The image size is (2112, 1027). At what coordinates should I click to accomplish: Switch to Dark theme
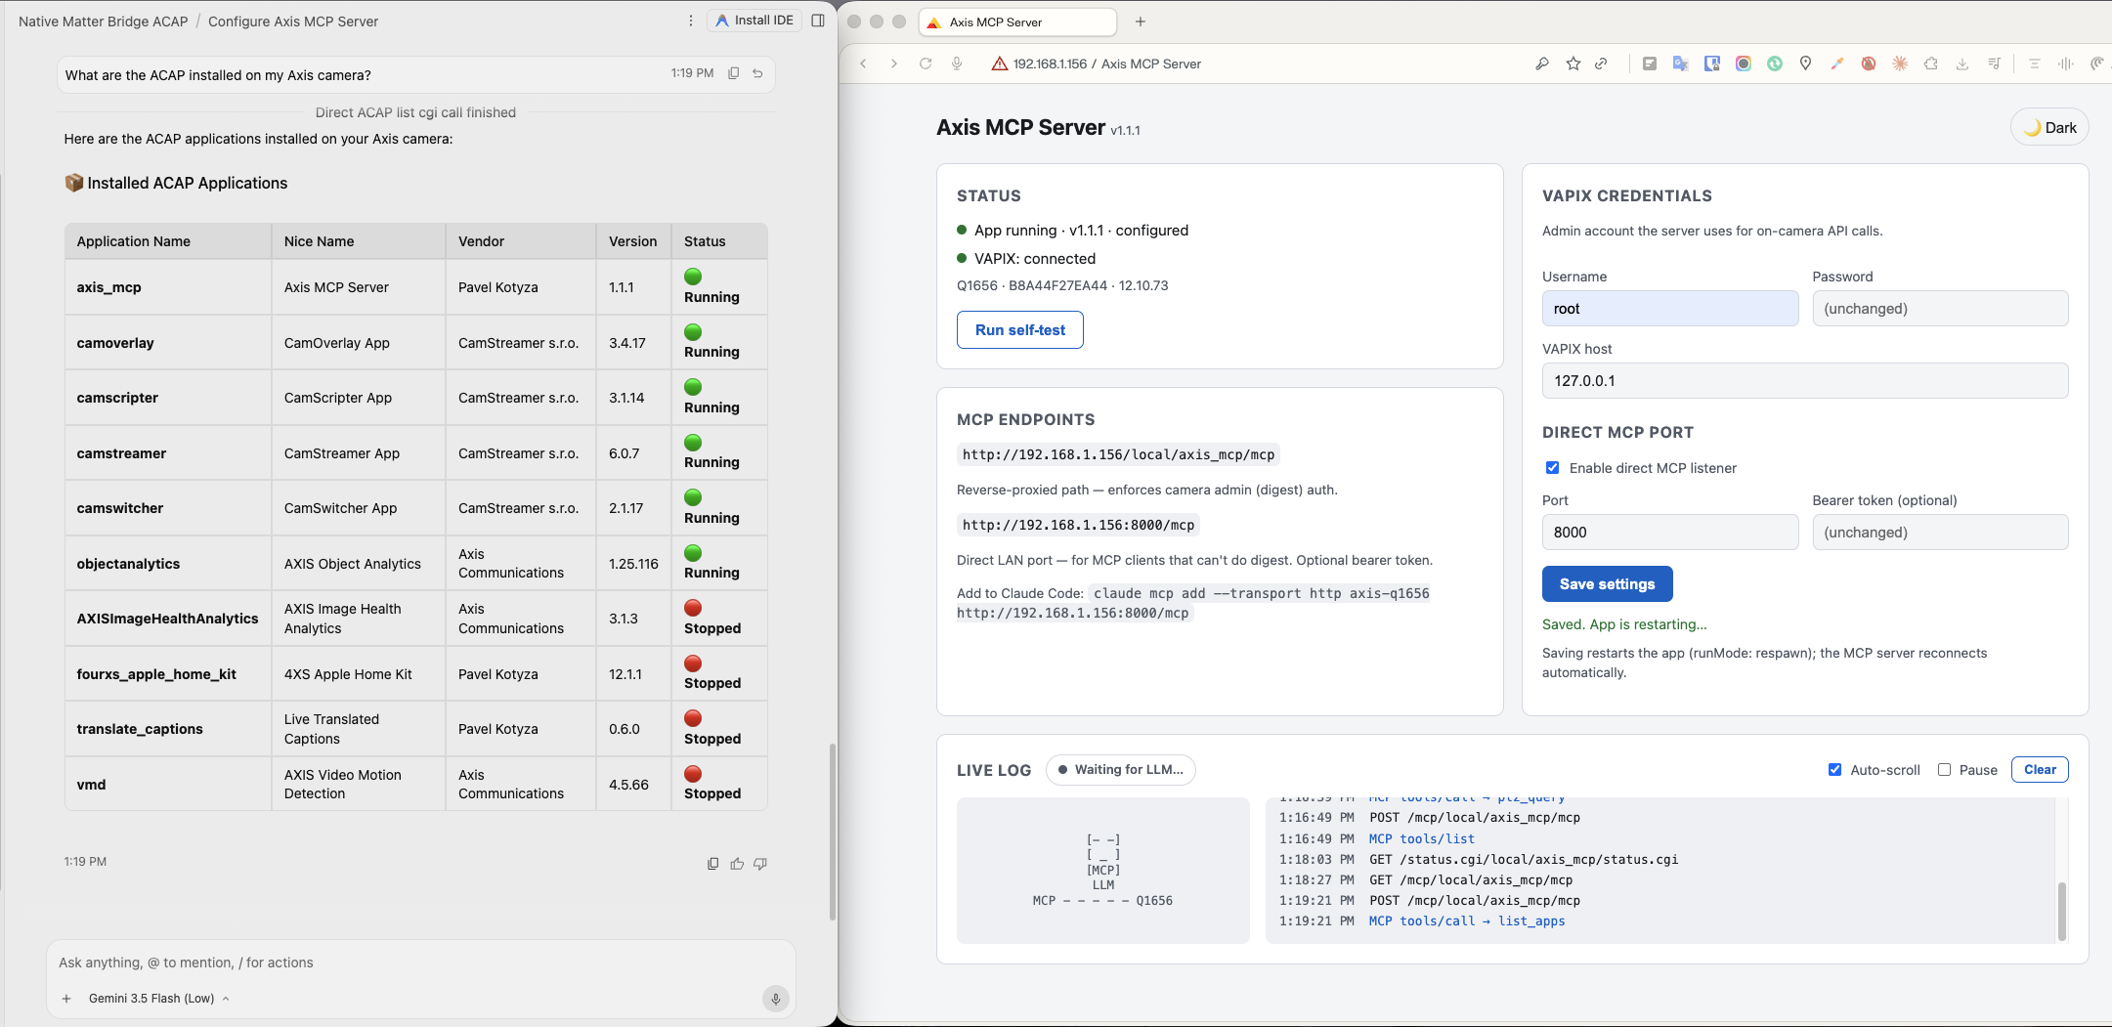[x=2049, y=127]
